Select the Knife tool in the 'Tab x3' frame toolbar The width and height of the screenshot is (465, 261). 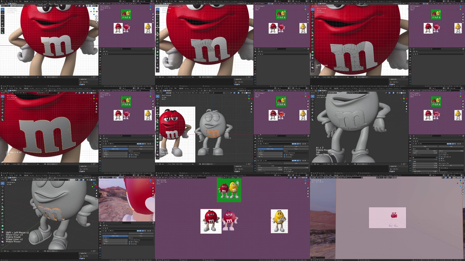point(157,136)
